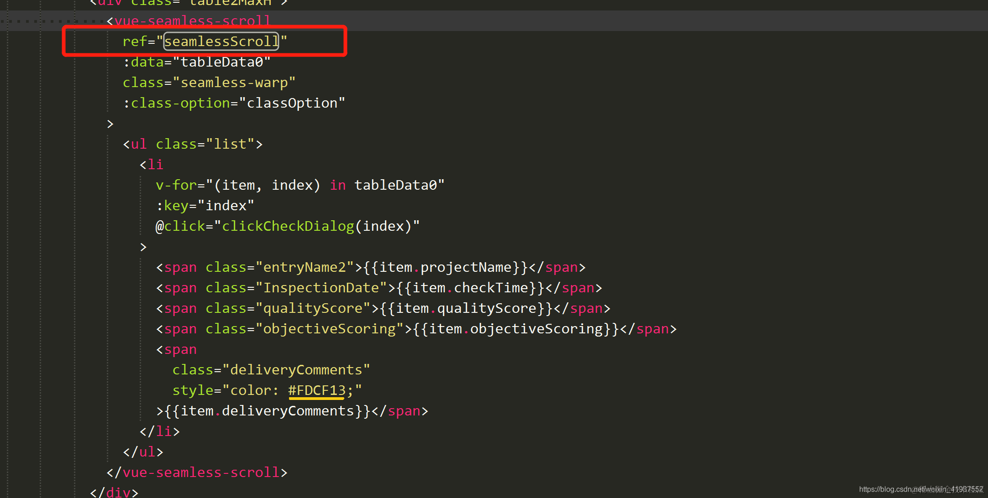The image size is (988, 498).
Task: Click the #FDCF13 color code
Action: tap(316, 390)
